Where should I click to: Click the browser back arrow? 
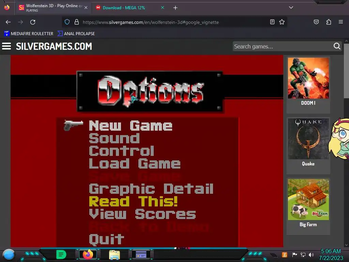tap(8, 22)
